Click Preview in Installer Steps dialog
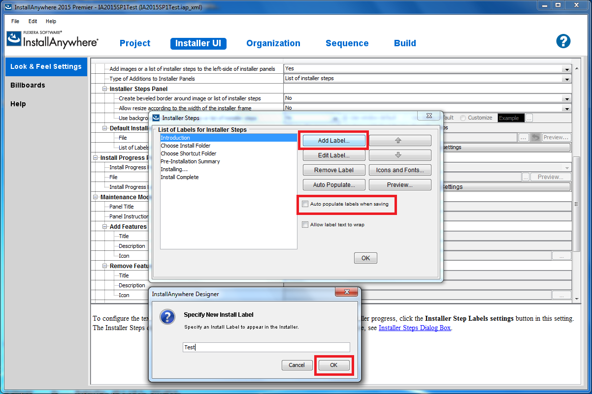 [x=400, y=185]
